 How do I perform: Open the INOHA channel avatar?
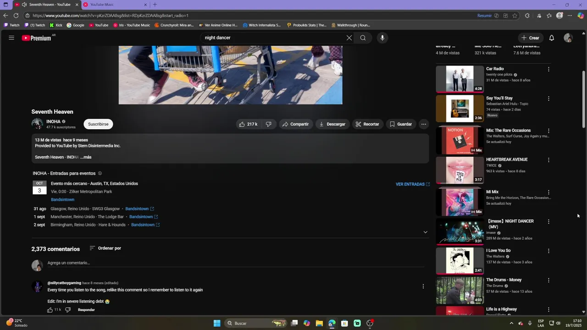37,124
